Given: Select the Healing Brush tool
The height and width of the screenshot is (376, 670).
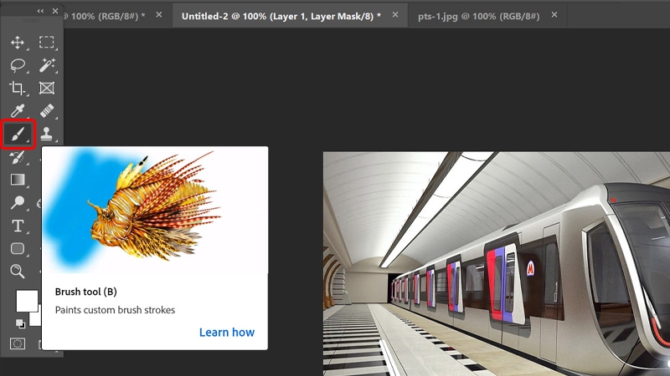Looking at the screenshot, I should 47,111.
